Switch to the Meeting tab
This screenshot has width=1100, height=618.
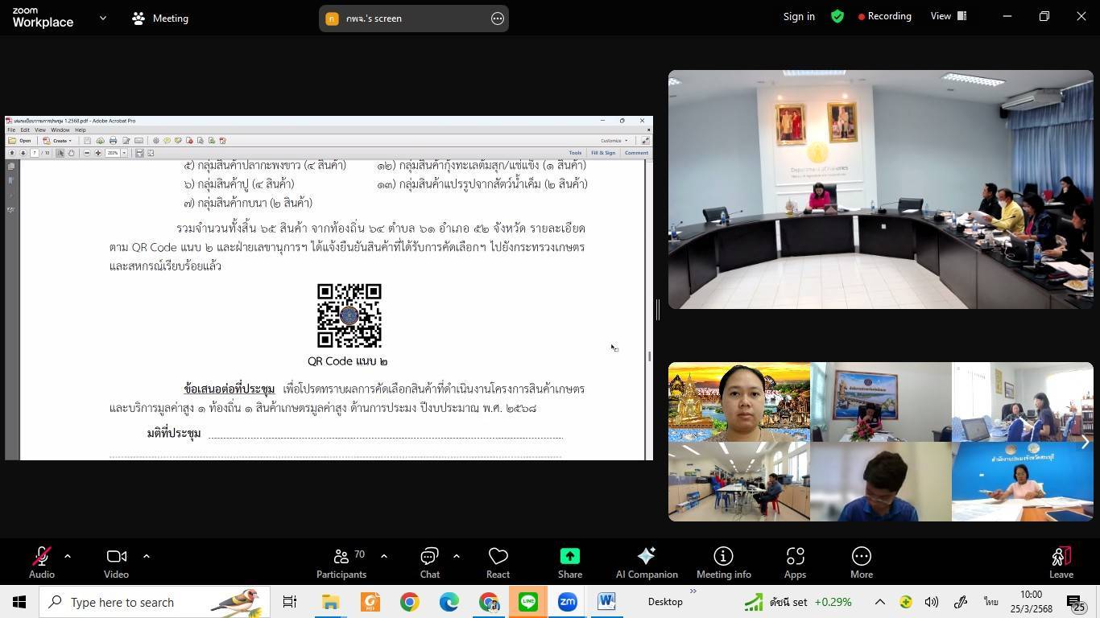160,18
